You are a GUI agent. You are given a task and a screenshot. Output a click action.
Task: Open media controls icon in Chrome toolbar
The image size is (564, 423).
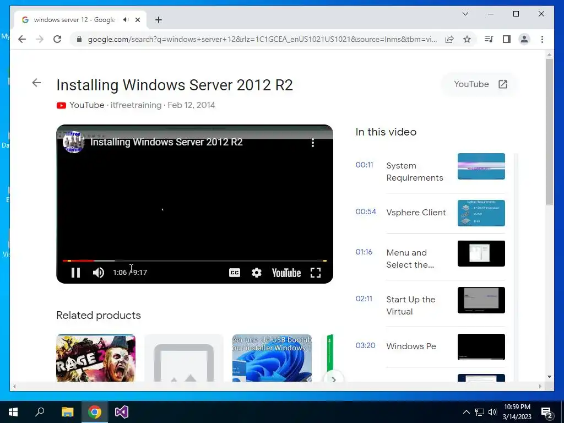click(489, 39)
